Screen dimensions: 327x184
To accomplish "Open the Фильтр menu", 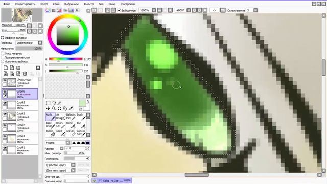I will [x=88, y=4].
